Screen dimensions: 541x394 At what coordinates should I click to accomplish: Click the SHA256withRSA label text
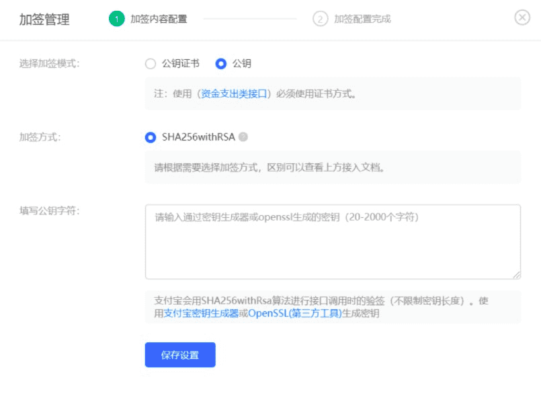click(x=198, y=137)
